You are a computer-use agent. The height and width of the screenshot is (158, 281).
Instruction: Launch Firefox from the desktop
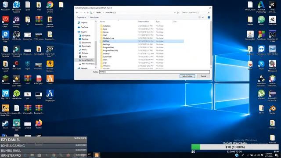coord(39,124)
